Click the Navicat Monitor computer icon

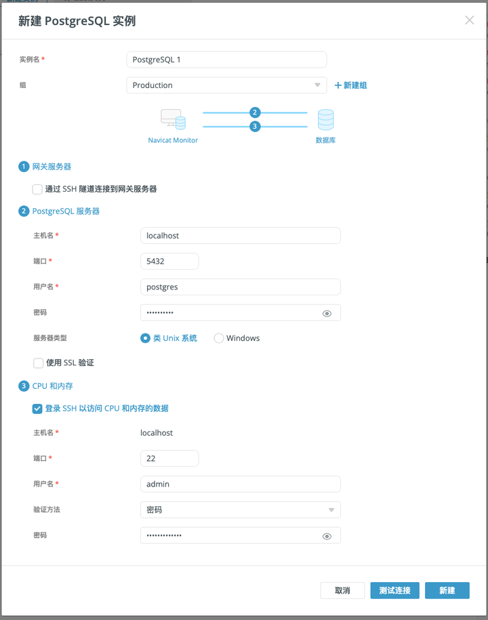[x=174, y=119]
